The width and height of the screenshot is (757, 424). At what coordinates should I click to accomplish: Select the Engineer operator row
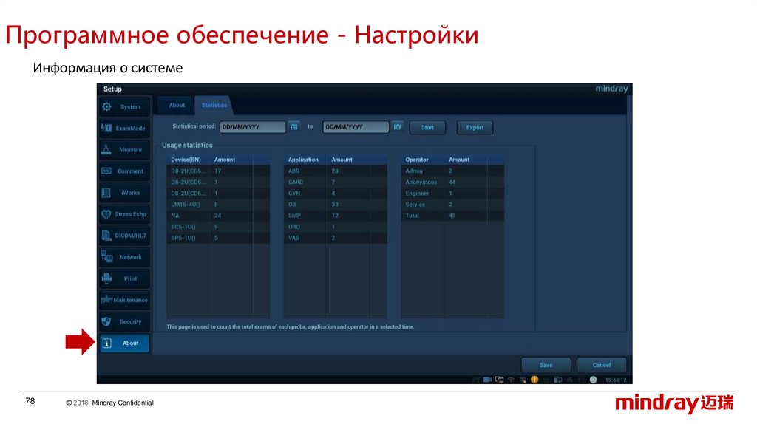click(453, 194)
